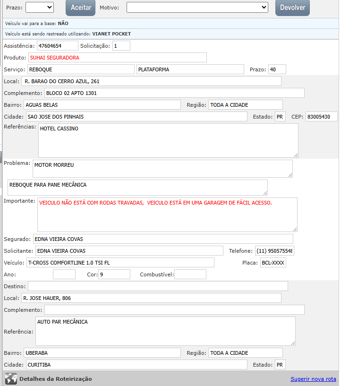
Task: Follow the Sugerir nova rota link
Action: pyautogui.click(x=313, y=379)
